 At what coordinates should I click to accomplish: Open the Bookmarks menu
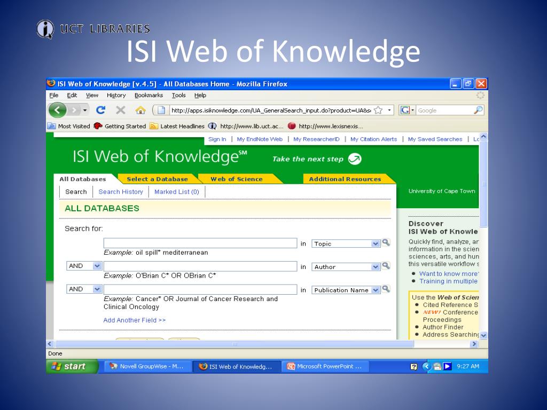[x=149, y=95]
